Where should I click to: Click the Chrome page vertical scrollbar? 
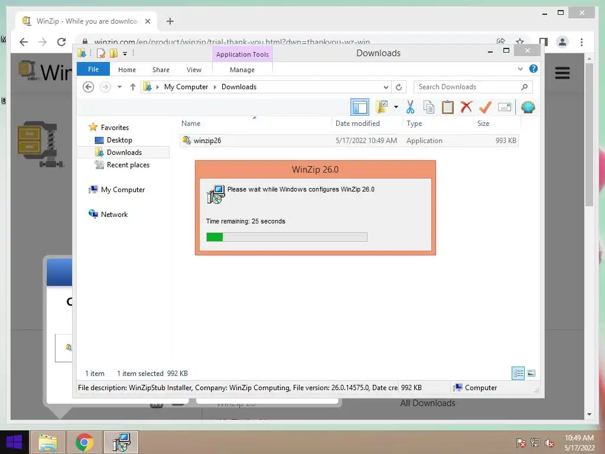(589, 135)
